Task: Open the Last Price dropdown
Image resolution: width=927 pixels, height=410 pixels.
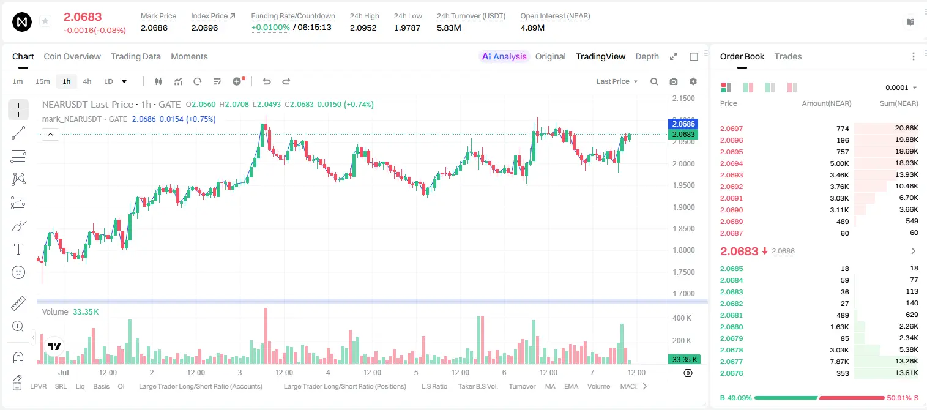Action: [617, 81]
